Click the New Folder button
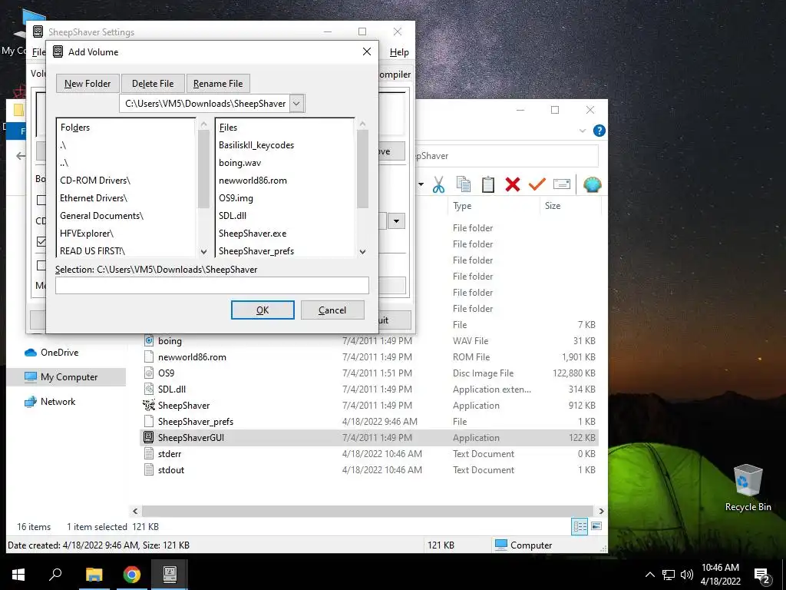The width and height of the screenshot is (786, 590). click(88, 83)
